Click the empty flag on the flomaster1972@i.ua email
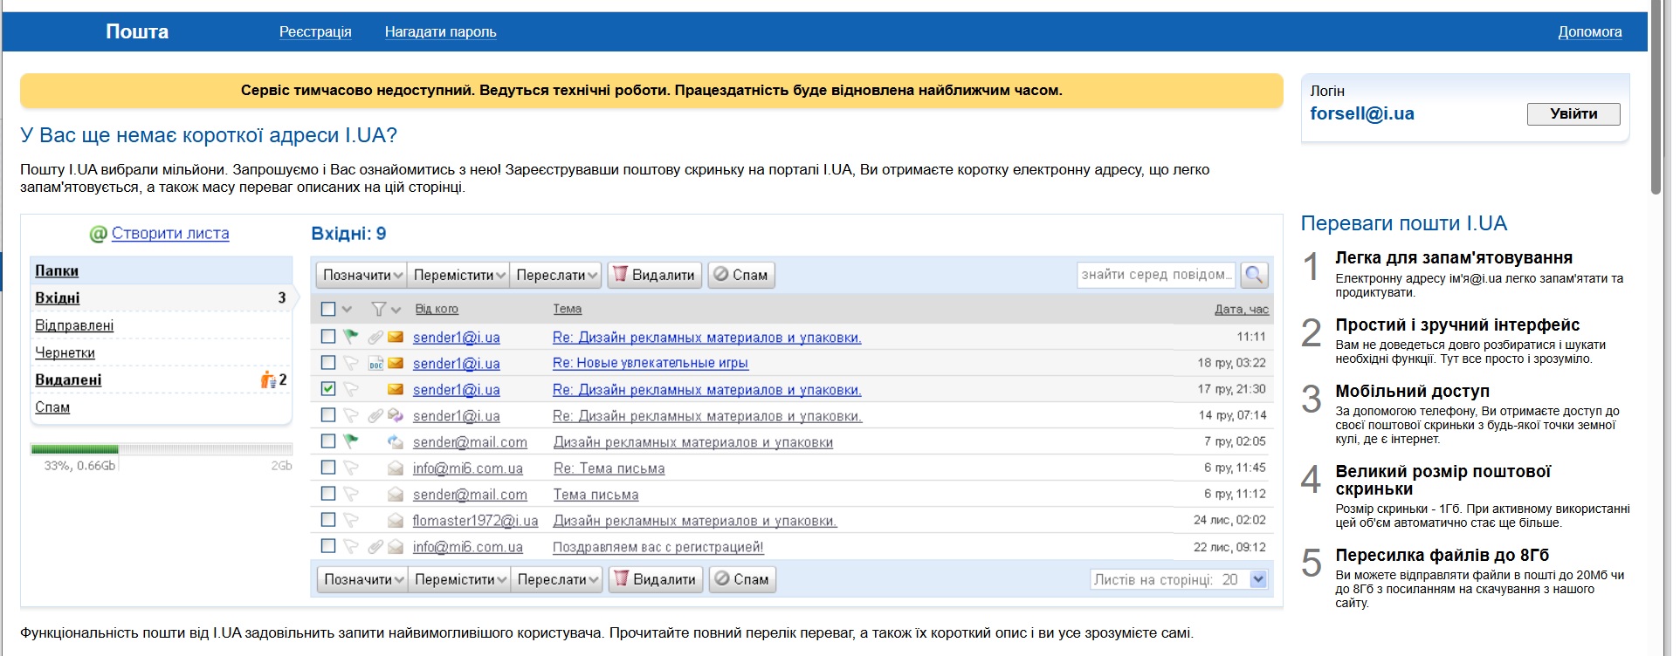 click(x=351, y=521)
